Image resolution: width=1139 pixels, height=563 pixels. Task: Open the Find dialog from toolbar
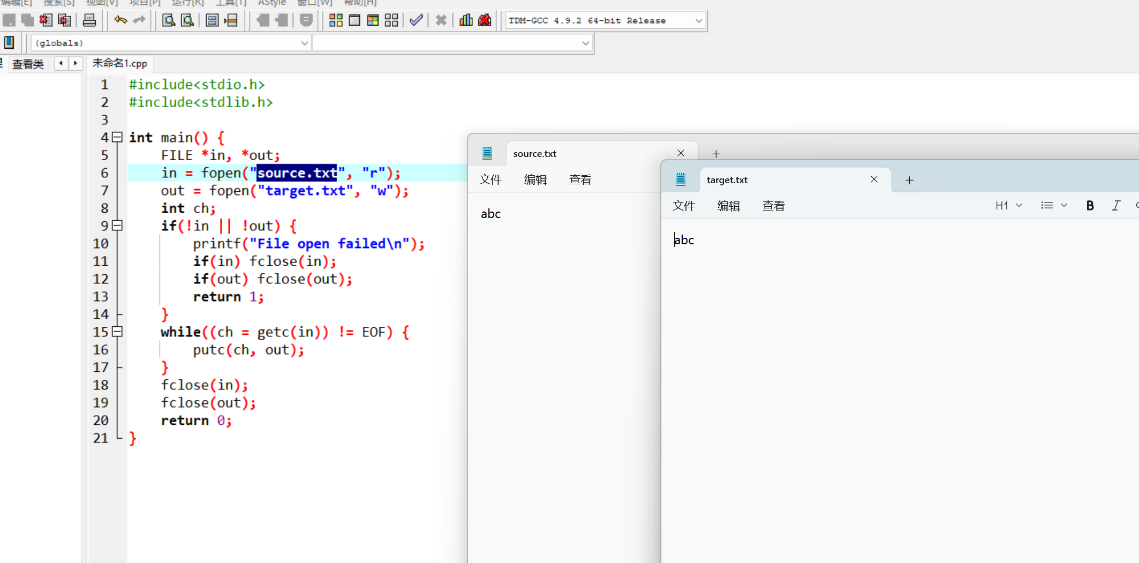169,20
